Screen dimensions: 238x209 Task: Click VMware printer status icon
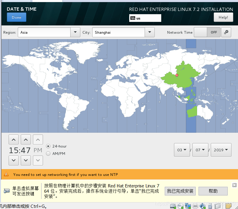point(195,206)
